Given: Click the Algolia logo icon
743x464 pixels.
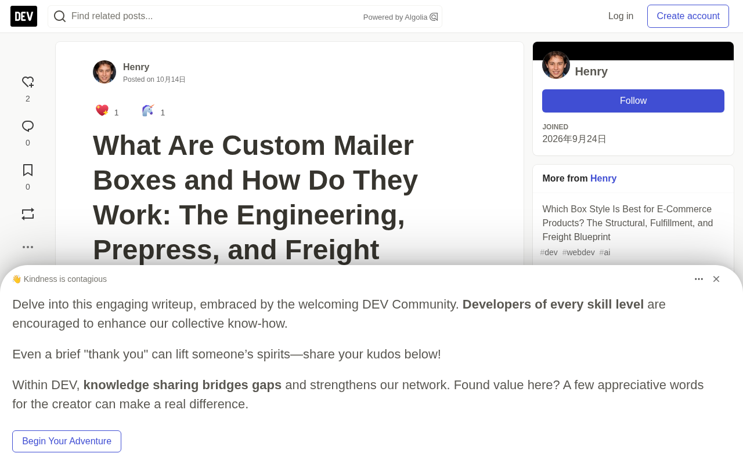Looking at the screenshot, I should pyautogui.click(x=434, y=17).
